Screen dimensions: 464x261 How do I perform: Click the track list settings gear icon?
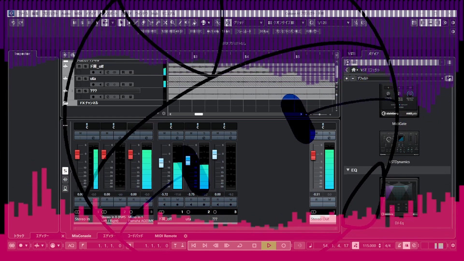164,114
